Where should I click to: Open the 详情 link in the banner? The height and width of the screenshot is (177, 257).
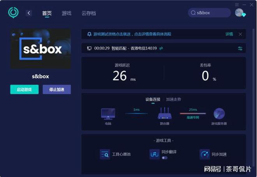229,34
